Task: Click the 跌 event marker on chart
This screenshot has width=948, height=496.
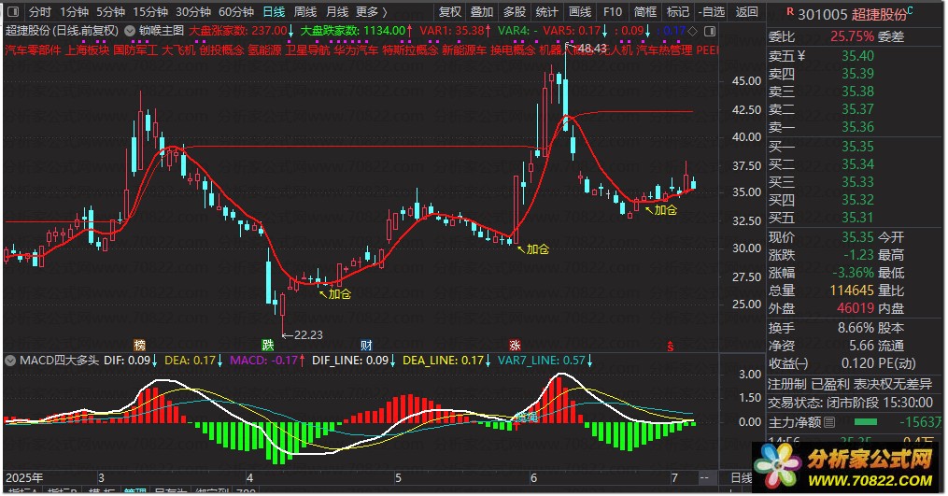Action: click(x=268, y=346)
